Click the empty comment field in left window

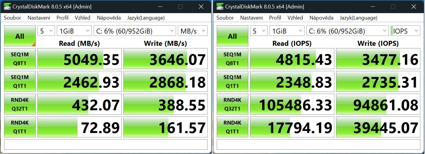106,144
